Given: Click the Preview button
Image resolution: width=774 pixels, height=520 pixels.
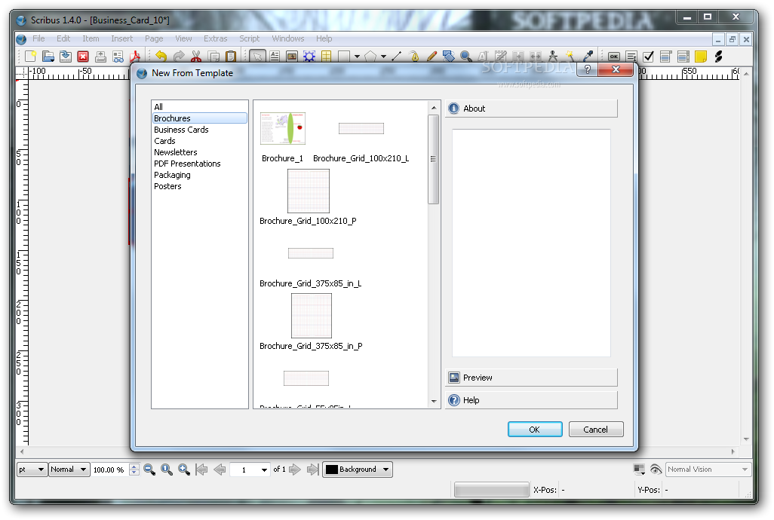Looking at the screenshot, I should point(532,378).
